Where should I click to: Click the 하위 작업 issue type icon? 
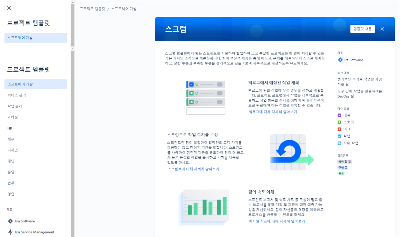(x=339, y=143)
